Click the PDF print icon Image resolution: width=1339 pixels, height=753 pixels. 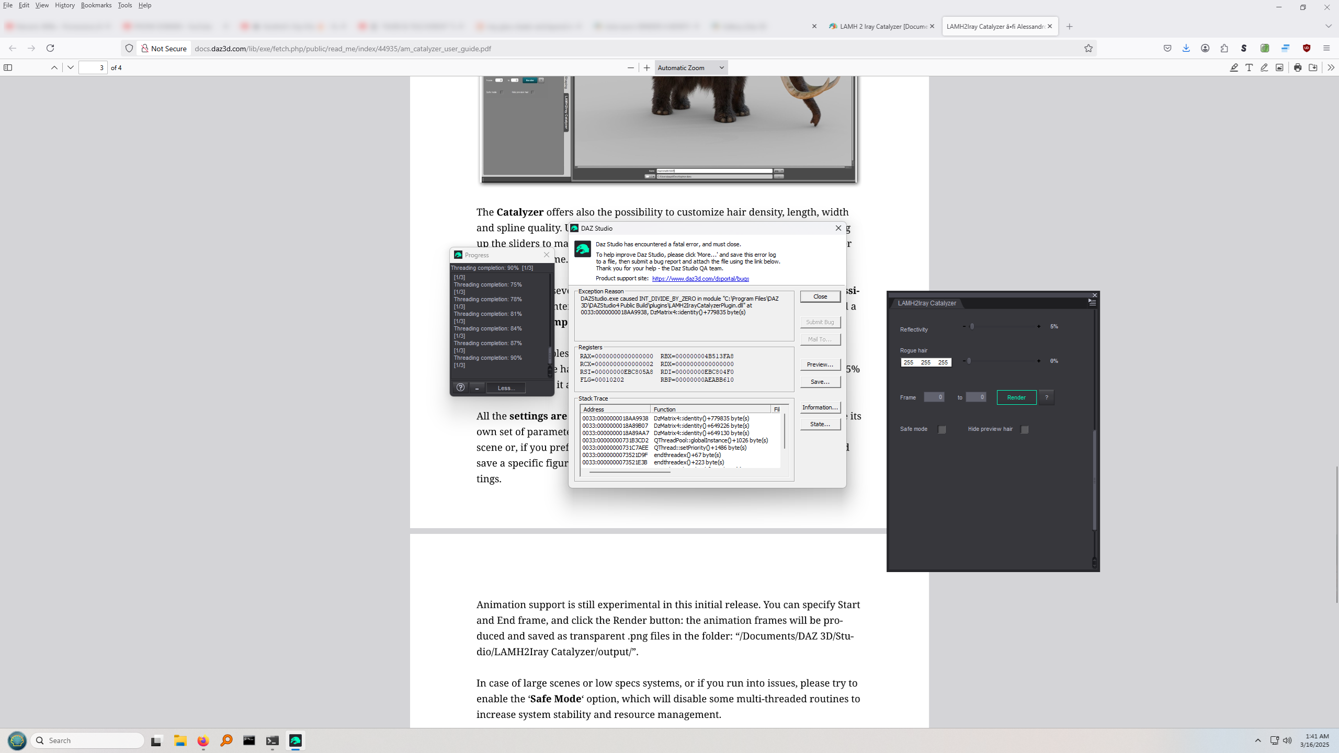click(x=1298, y=67)
